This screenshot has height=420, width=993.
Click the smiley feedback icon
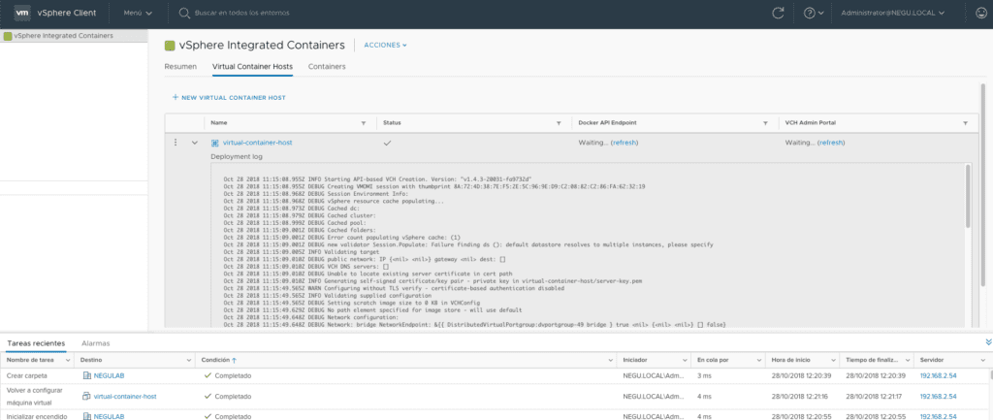980,13
